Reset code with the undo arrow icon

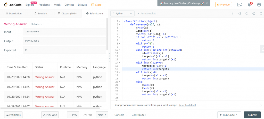click(247, 13)
